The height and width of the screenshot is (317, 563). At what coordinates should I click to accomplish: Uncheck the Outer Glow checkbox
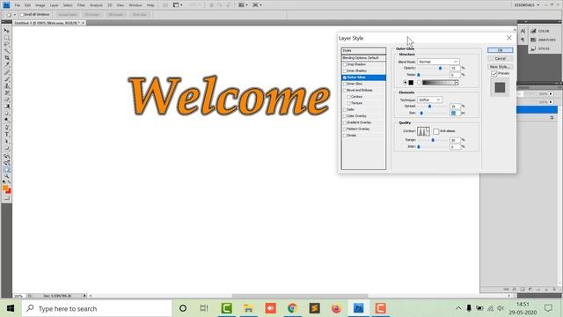click(345, 77)
